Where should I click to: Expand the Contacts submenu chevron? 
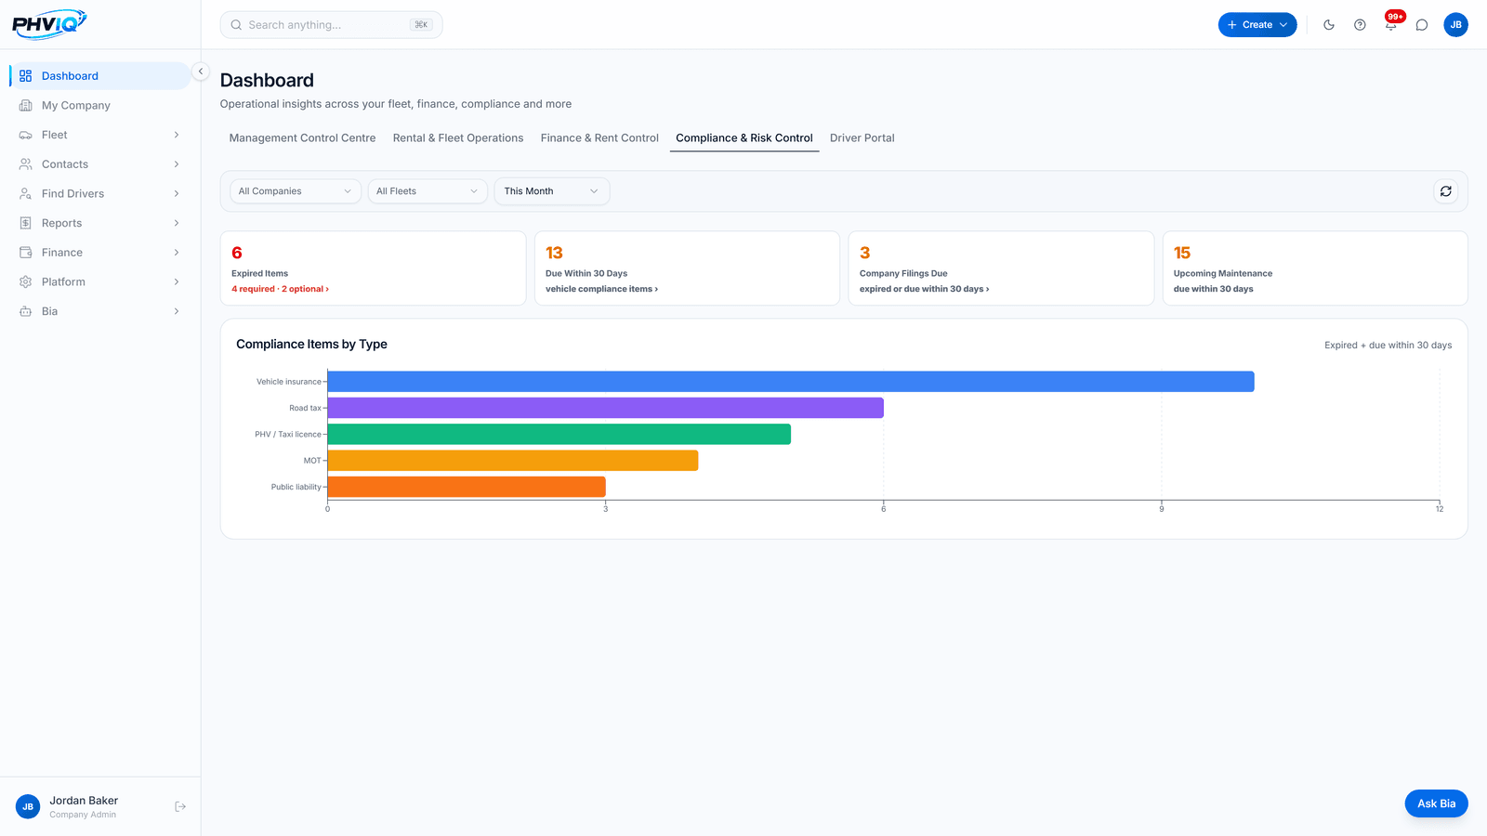tap(177, 164)
